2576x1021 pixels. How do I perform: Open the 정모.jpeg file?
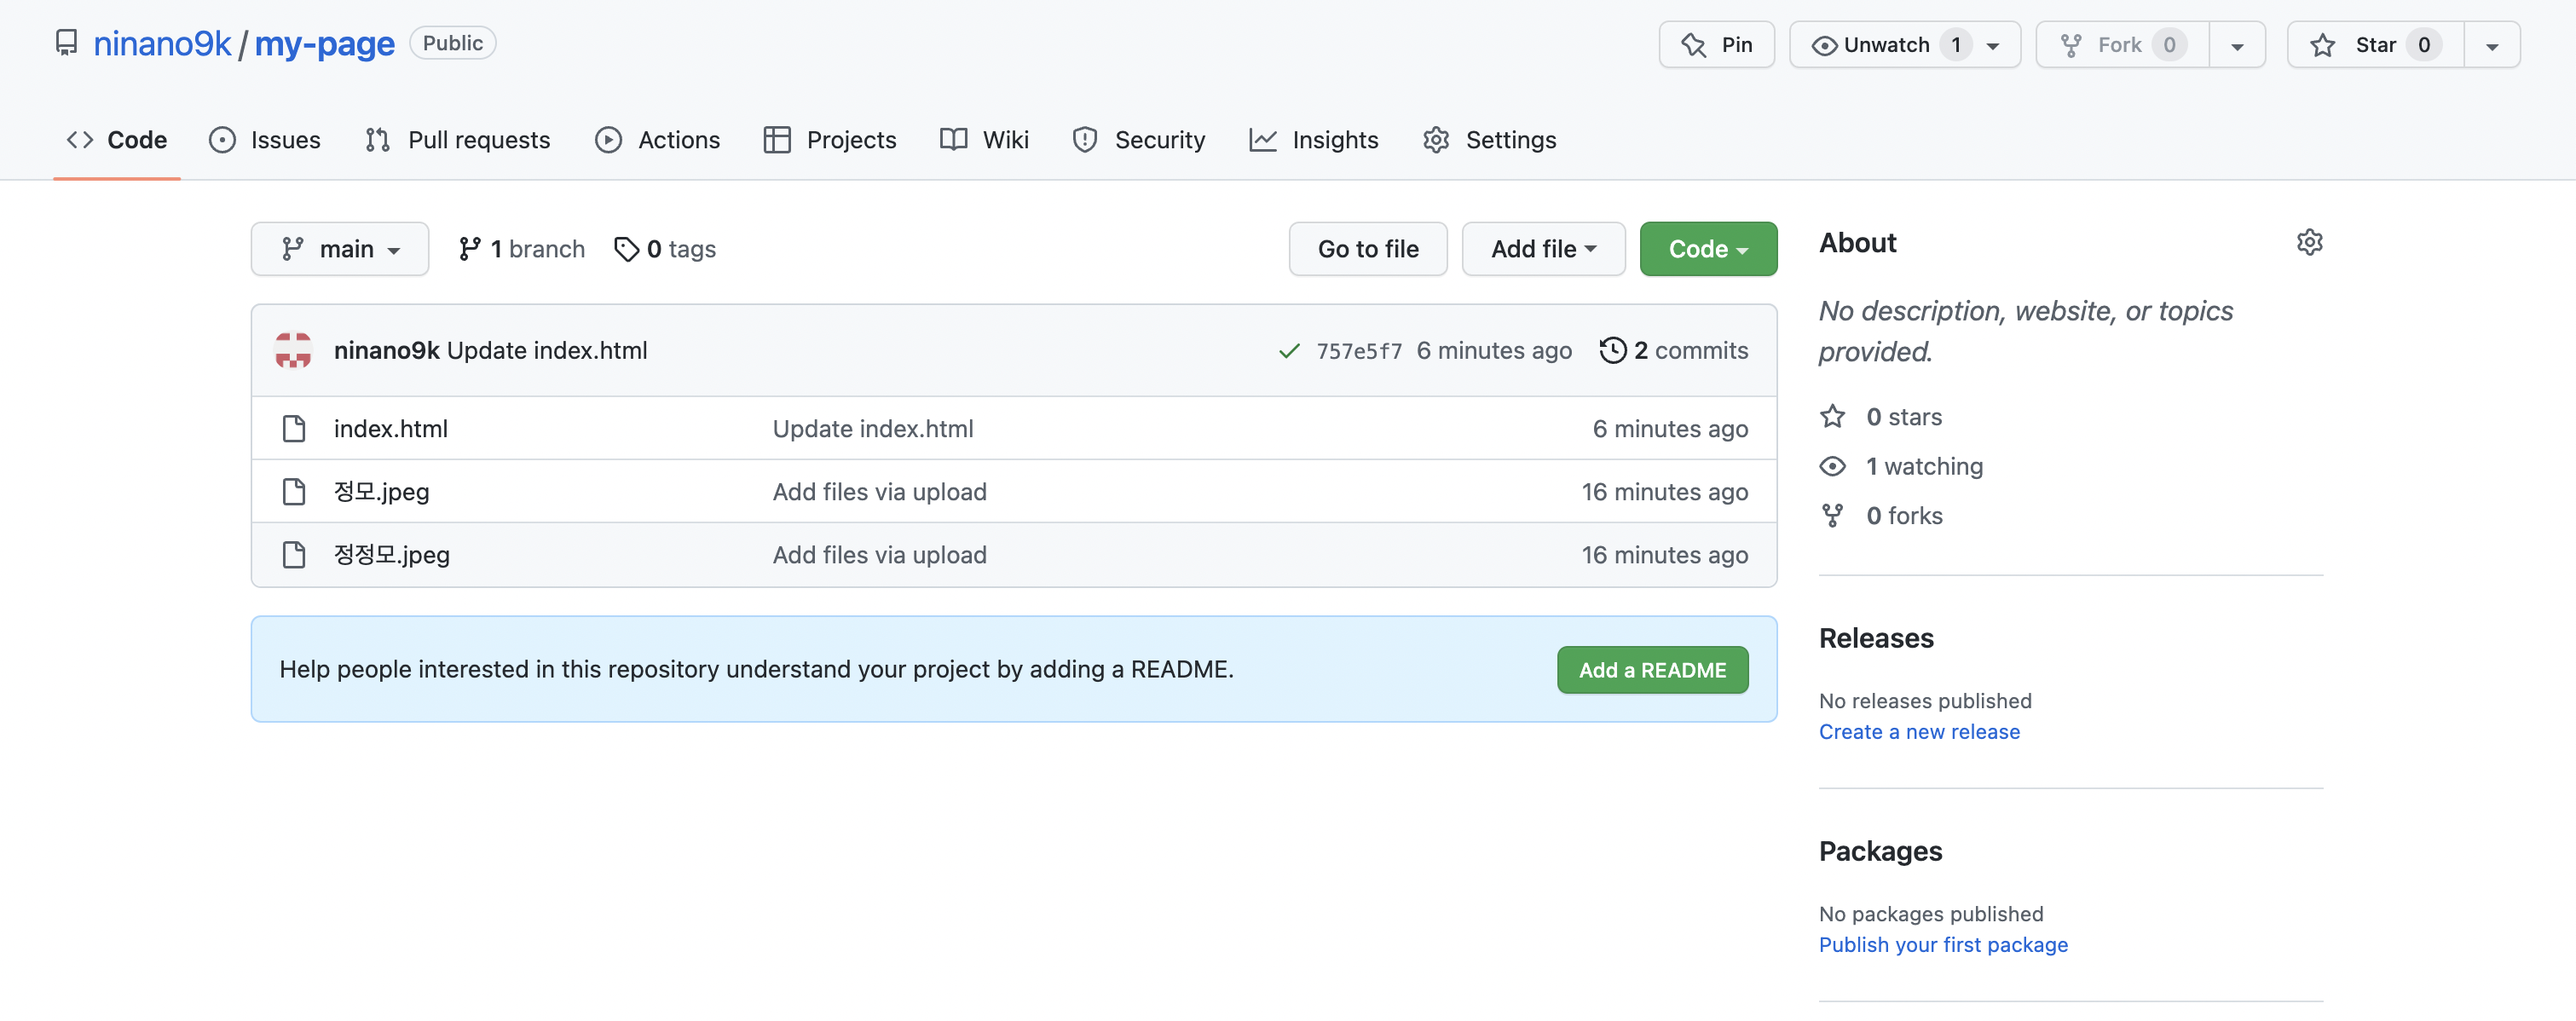[x=382, y=491]
